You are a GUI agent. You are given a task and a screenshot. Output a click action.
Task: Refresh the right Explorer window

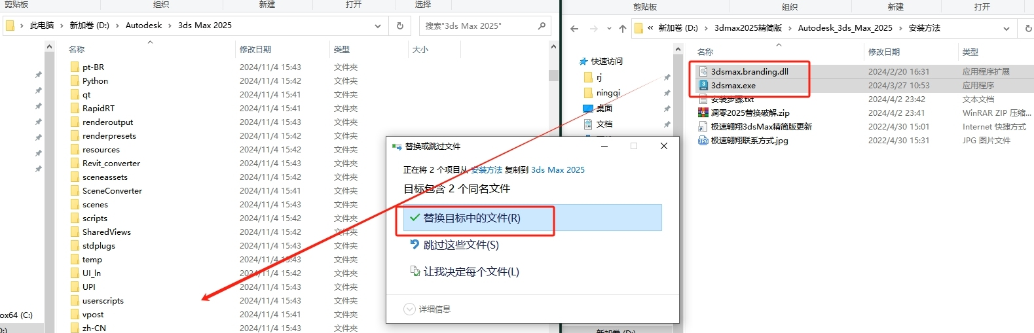point(1027,28)
